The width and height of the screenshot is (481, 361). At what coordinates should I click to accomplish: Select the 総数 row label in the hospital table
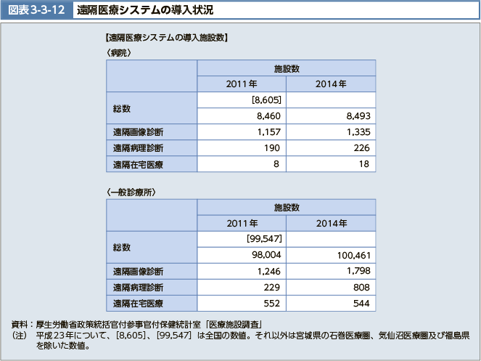click(122, 108)
